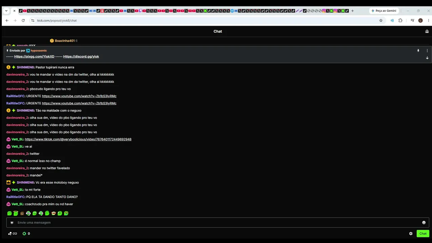Focus the 'Envie uma mensagem' input
432x243 pixels.
pos(218,222)
